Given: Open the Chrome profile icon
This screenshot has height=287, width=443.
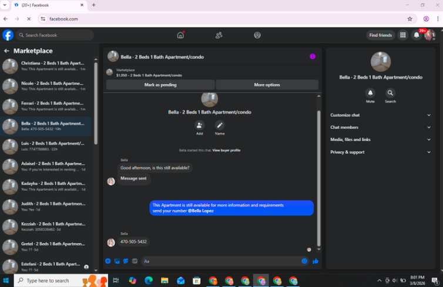Looking at the screenshot, I should tap(426, 19).
